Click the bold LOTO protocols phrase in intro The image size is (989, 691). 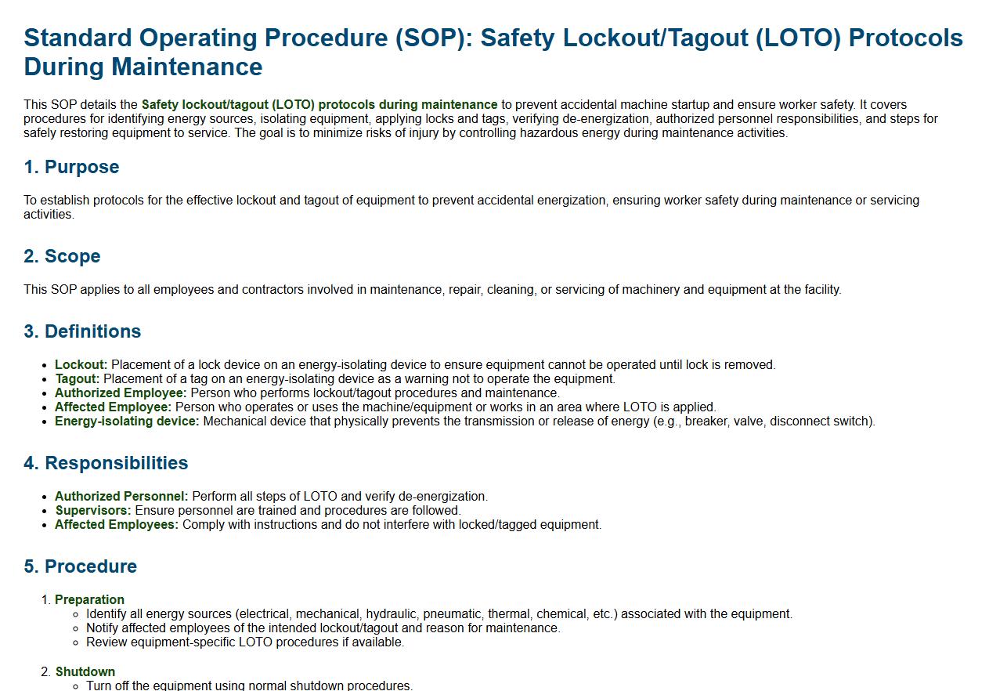click(319, 105)
